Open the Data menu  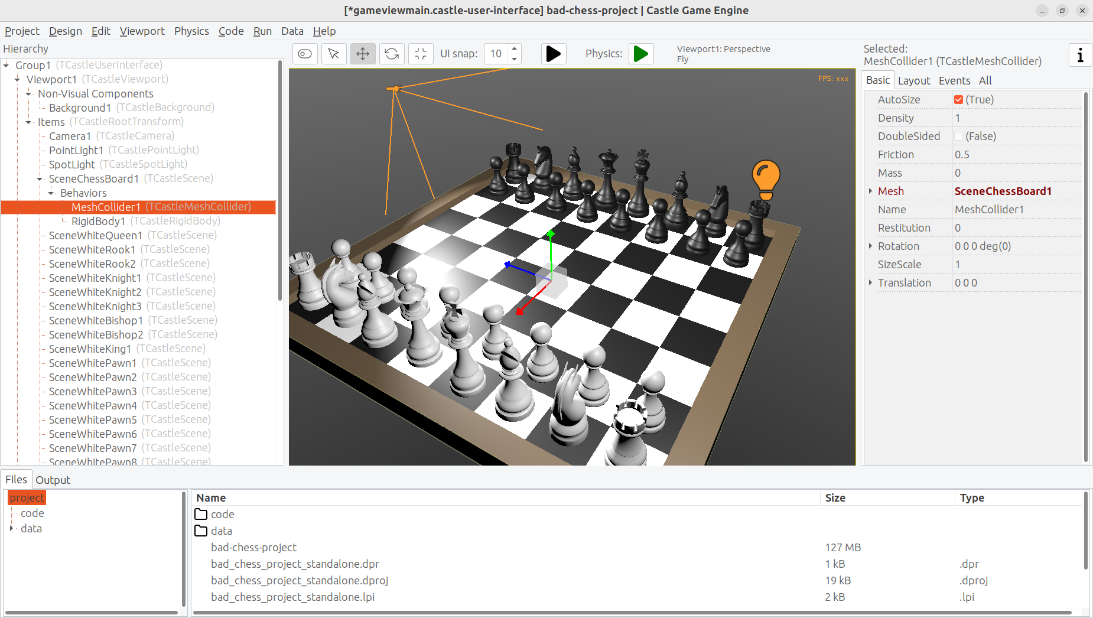tap(292, 31)
